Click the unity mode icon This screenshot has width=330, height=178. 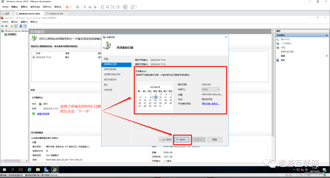pyautogui.click(x=118, y=7)
